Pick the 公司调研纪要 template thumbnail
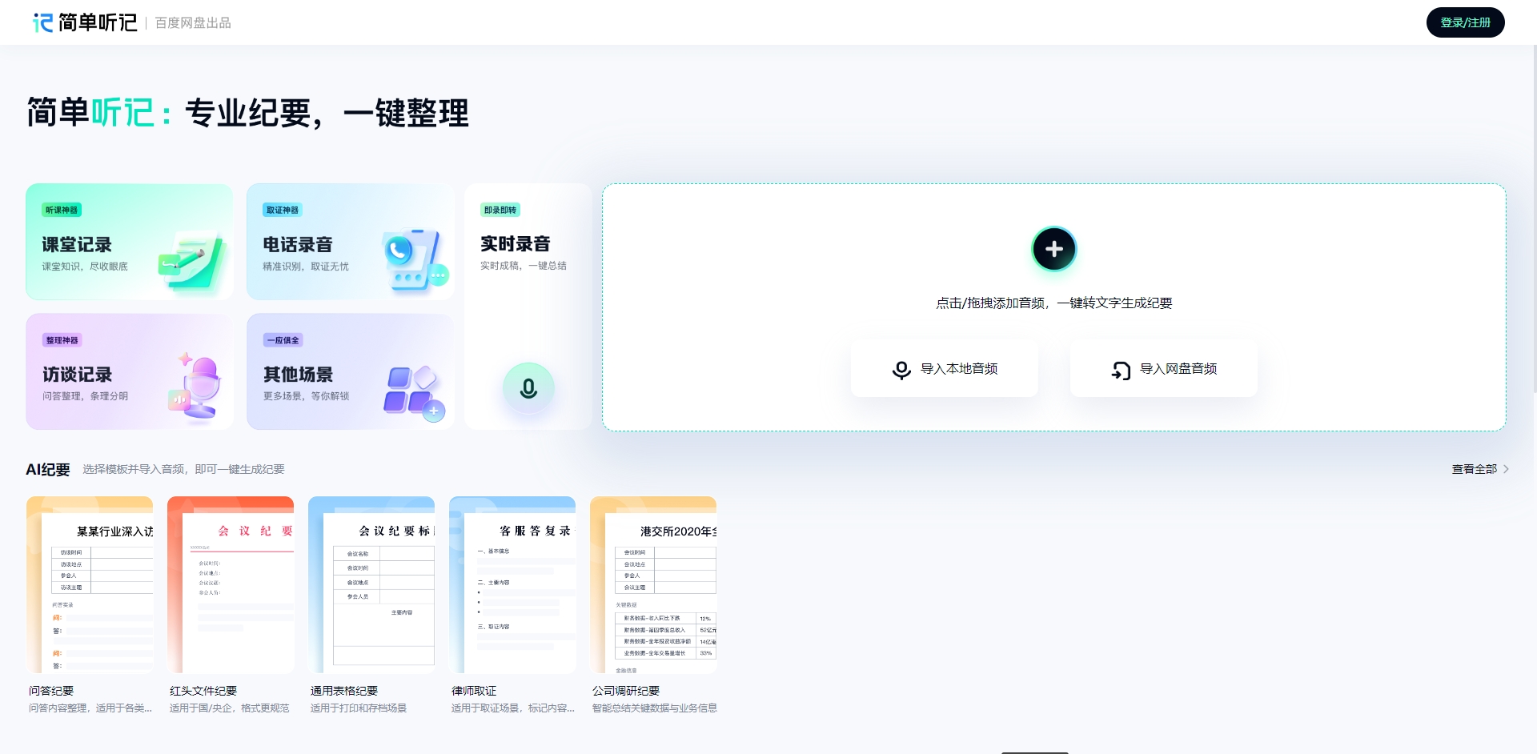Image resolution: width=1537 pixels, height=754 pixels. (x=653, y=585)
